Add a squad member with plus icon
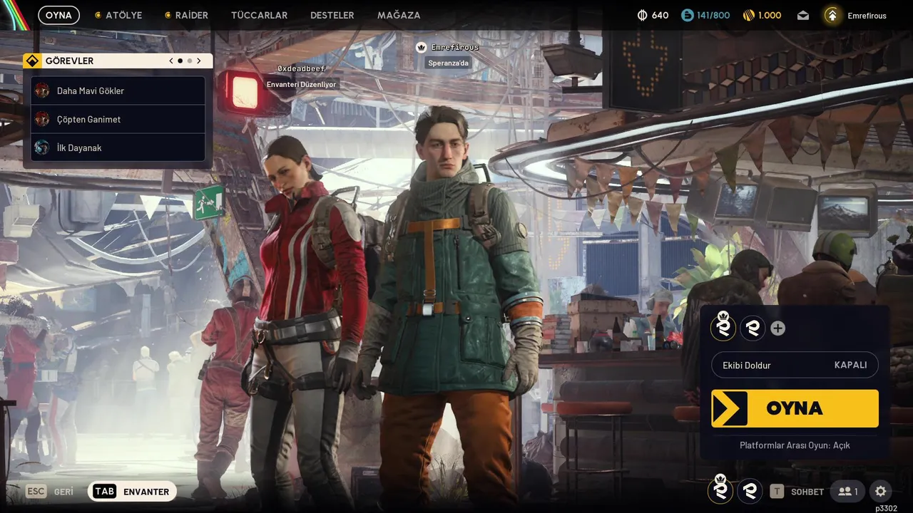Image resolution: width=913 pixels, height=513 pixels. [778, 328]
